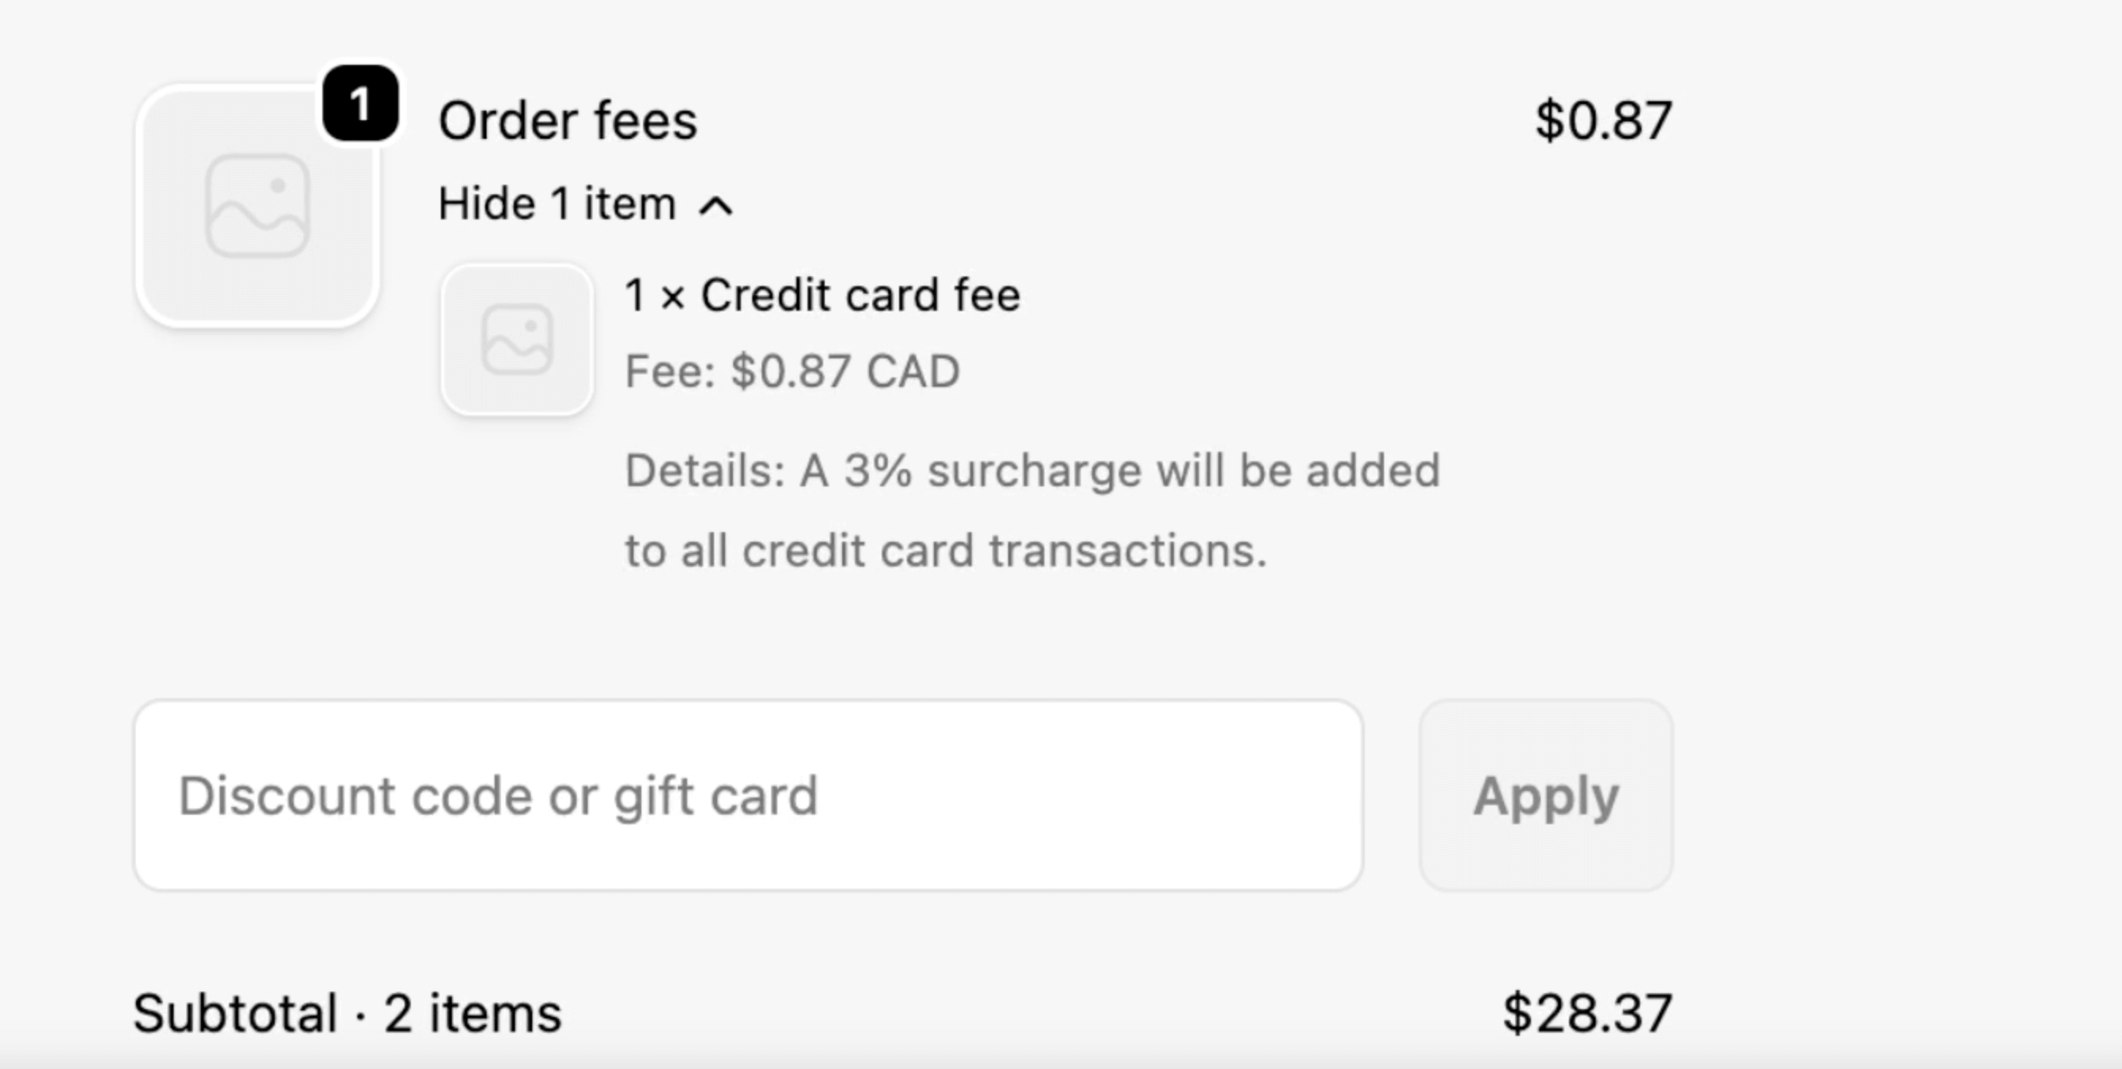Viewport: 2122px width, 1069px height.
Task: Click the $28.37 subtotal amount
Action: pos(1586,1013)
